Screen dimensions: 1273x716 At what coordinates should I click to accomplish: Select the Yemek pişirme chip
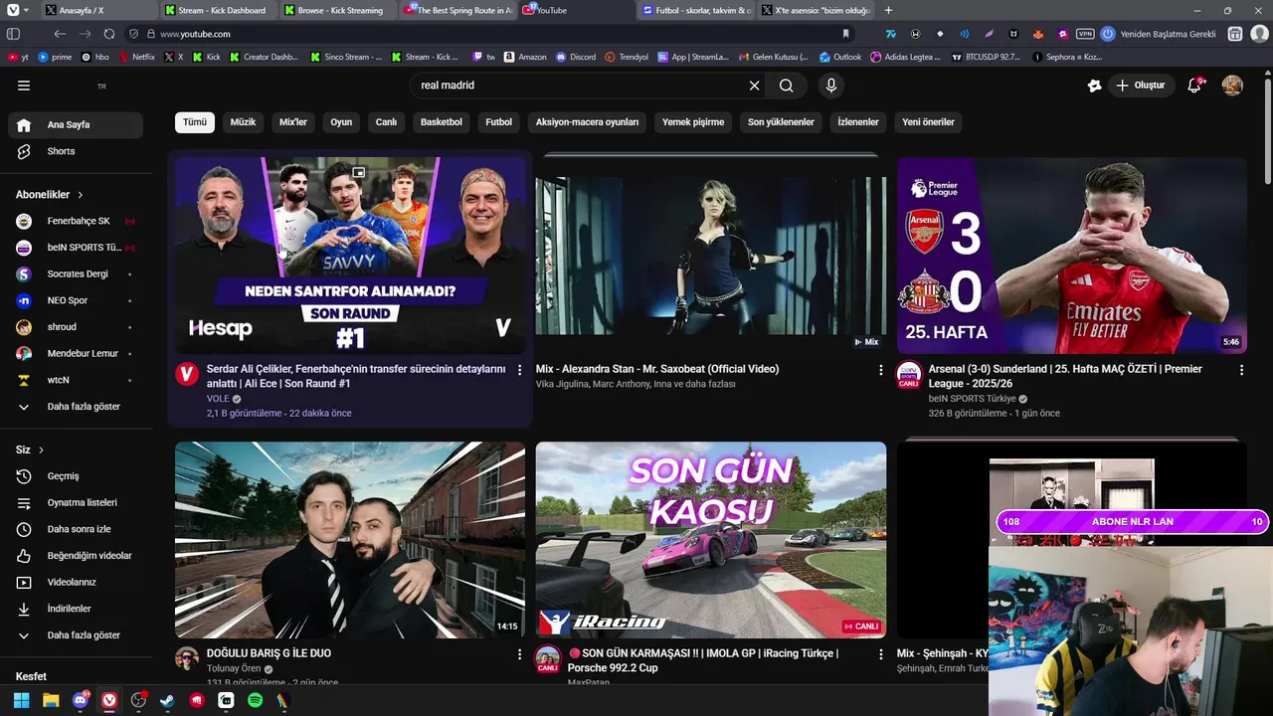pyautogui.click(x=693, y=122)
